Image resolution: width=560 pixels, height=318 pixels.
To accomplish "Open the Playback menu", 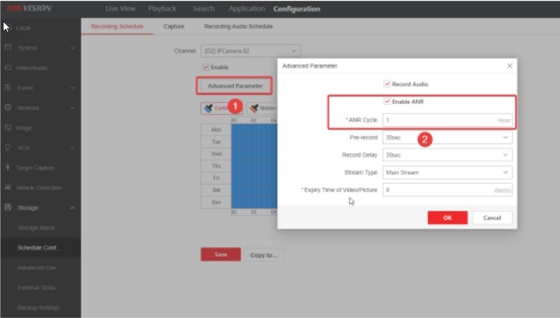I will [162, 9].
